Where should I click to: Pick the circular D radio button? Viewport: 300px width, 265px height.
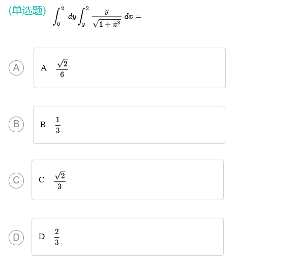click(x=16, y=238)
